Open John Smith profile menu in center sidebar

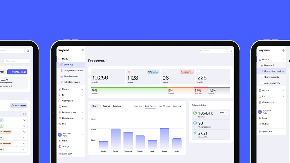pyautogui.click(x=71, y=135)
